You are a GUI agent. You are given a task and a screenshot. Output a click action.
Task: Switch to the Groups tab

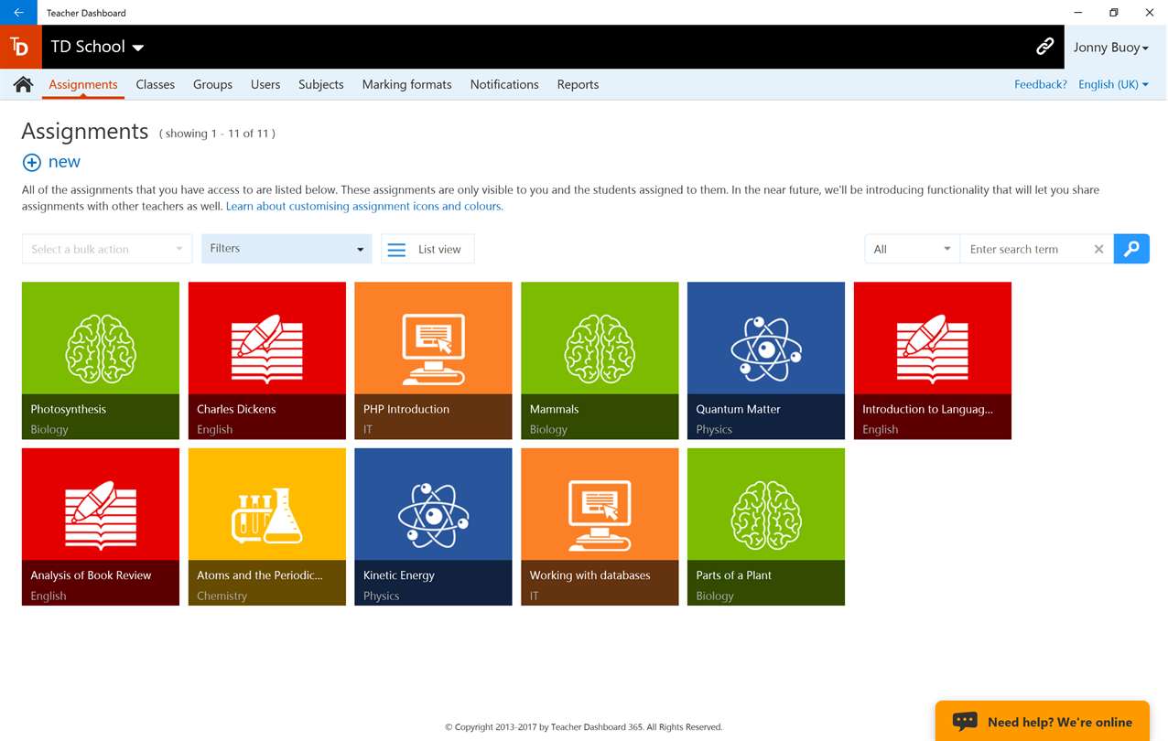[212, 84]
